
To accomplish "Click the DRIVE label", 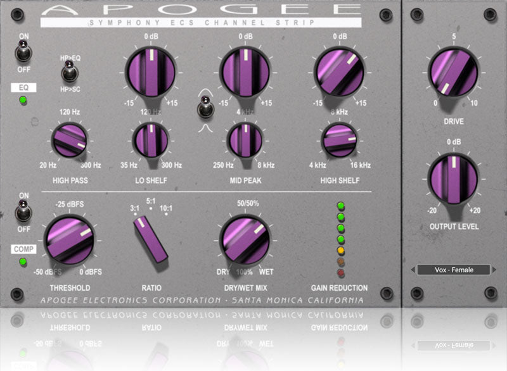I will click(454, 122).
